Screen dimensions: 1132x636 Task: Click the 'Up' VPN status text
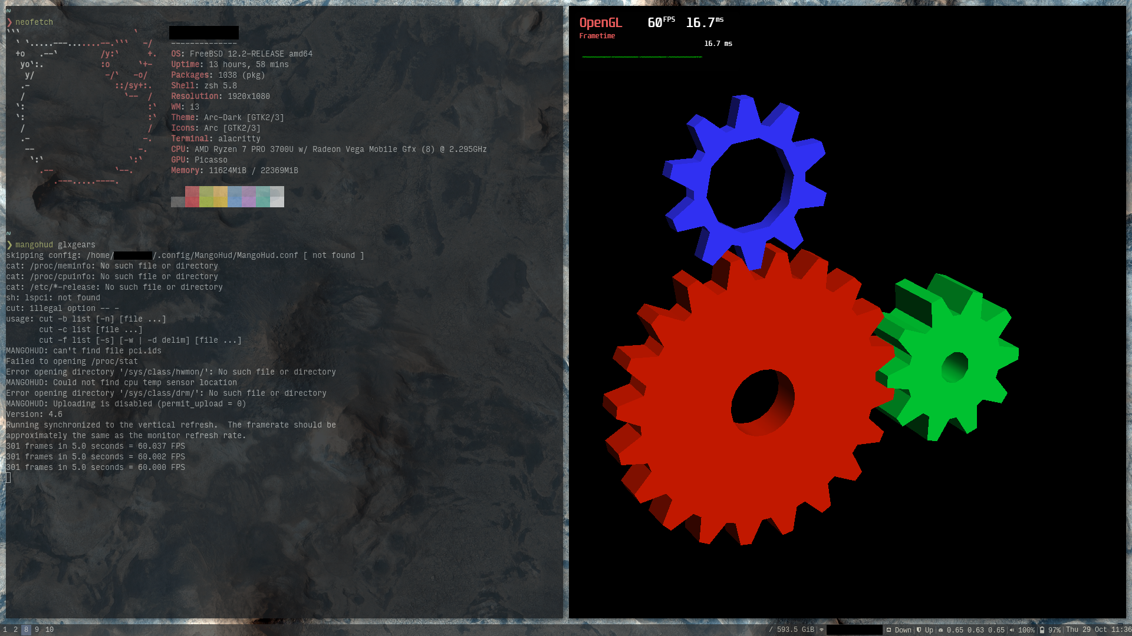pos(929,630)
